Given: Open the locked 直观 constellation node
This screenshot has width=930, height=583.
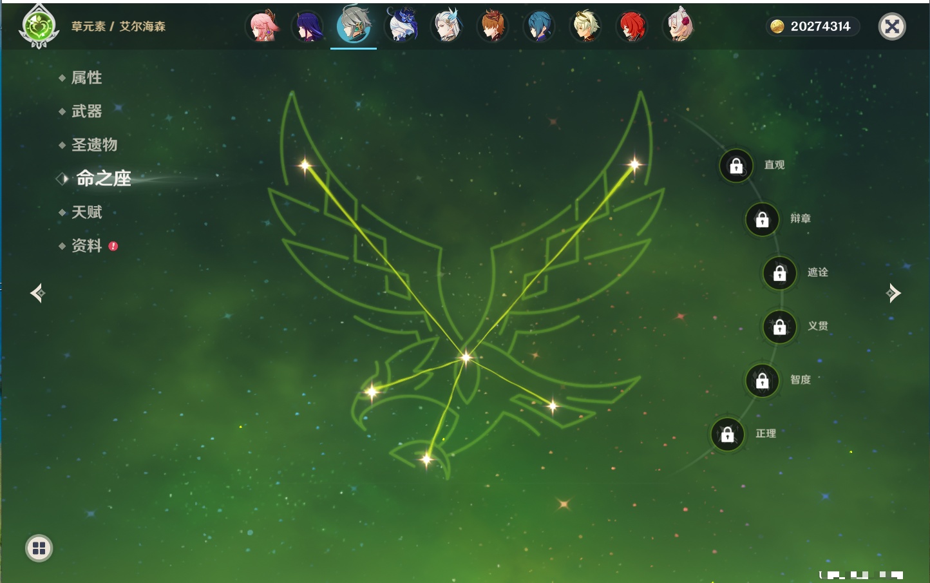Looking at the screenshot, I should click(x=736, y=166).
